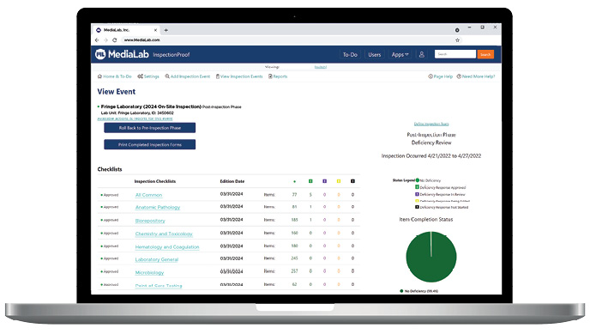Open the Users menu item

pyautogui.click(x=375, y=55)
